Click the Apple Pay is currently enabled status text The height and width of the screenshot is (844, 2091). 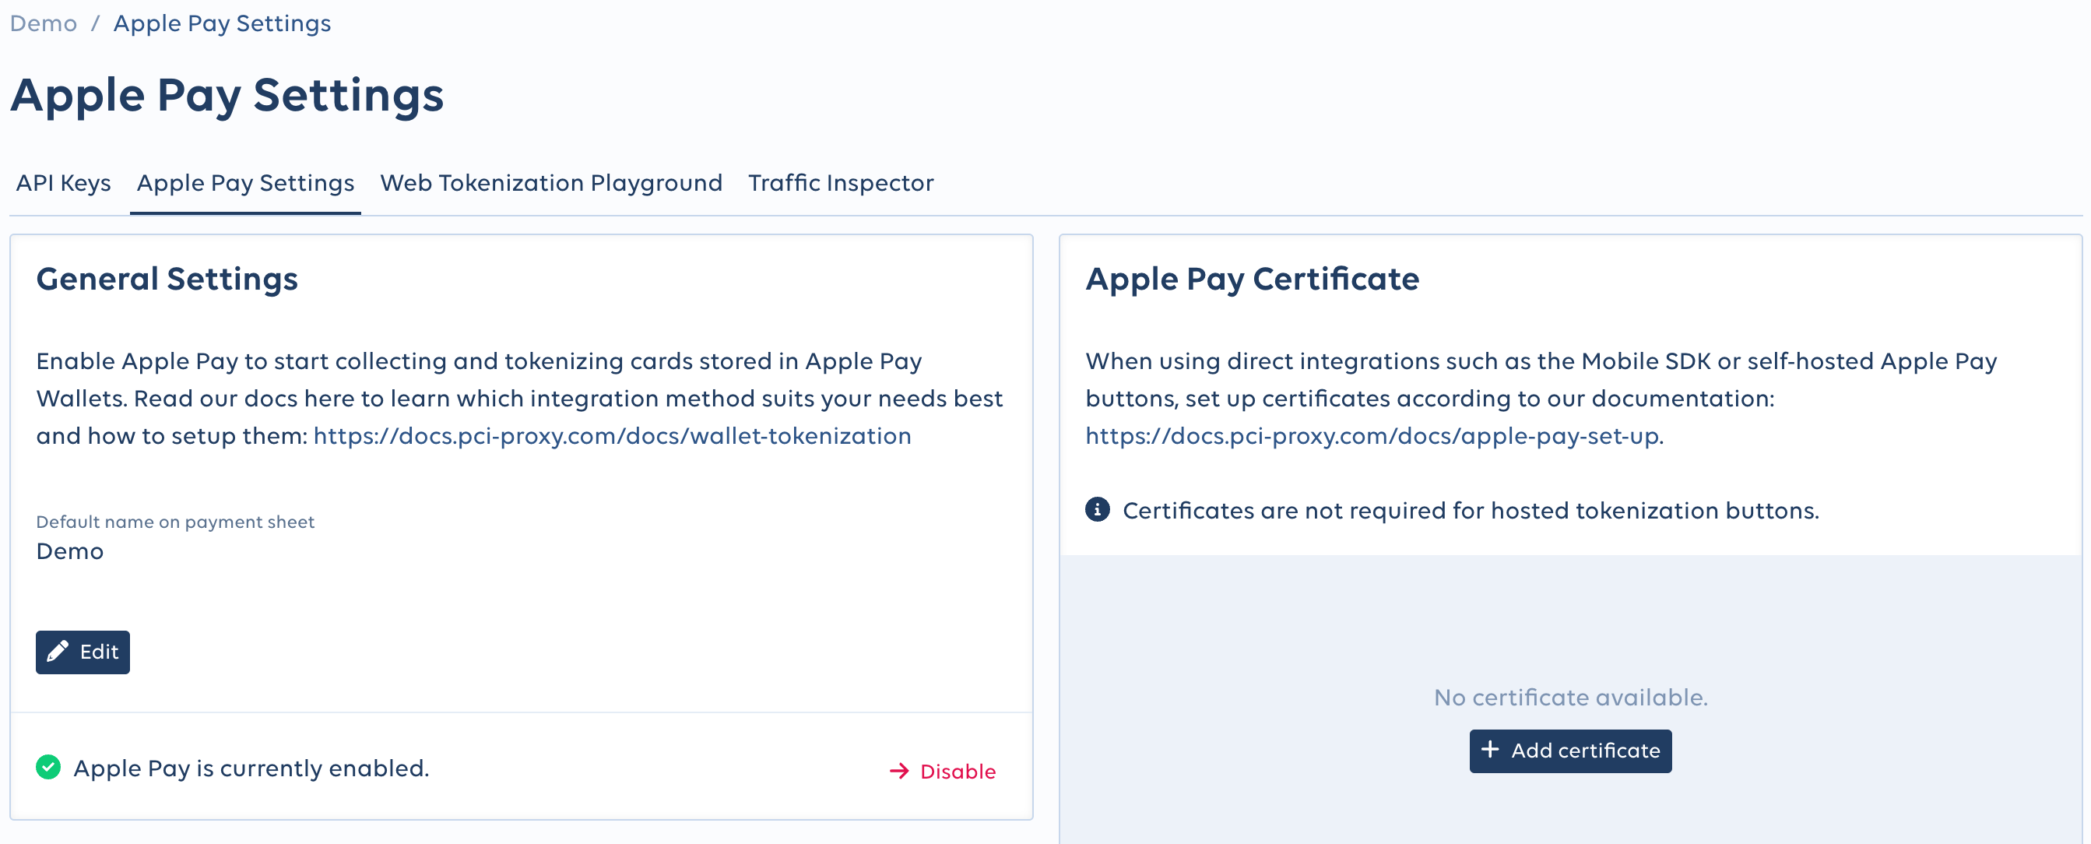pos(251,768)
